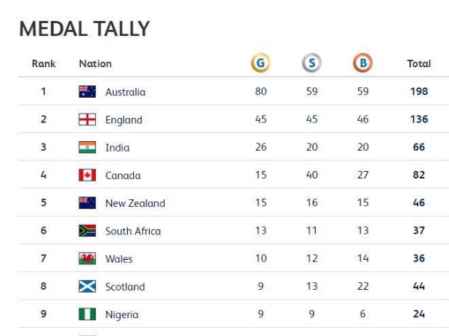Click the Scotland saltire flag icon
This screenshot has height=336, width=449.
(88, 286)
